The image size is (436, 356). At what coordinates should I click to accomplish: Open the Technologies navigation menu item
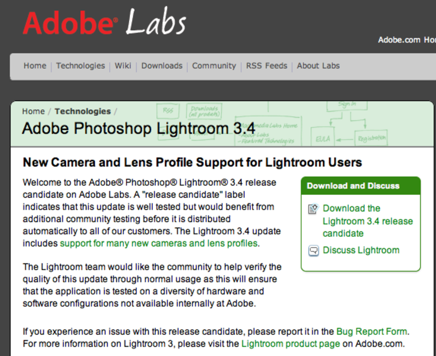pyautogui.click(x=80, y=66)
